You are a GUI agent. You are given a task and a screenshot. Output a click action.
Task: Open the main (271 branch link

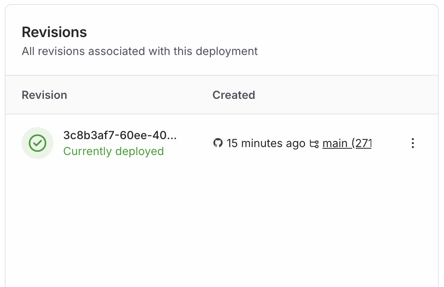(347, 143)
